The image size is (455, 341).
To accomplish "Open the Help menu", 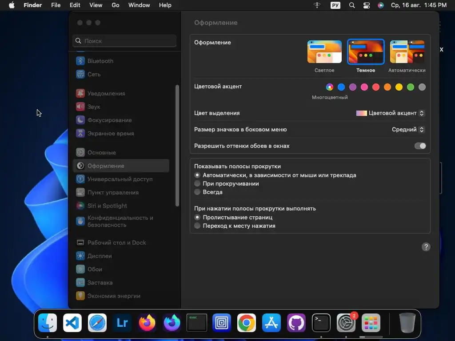I will coord(165,5).
